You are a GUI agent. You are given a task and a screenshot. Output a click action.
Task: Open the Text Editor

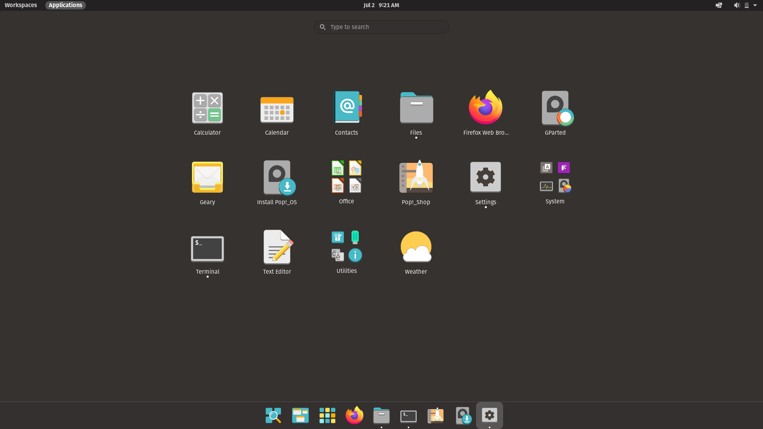tap(277, 247)
